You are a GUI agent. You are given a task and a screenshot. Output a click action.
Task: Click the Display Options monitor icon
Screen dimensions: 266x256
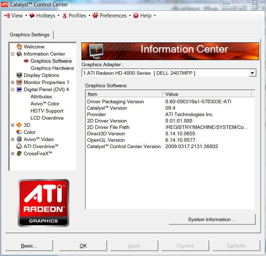tap(19, 75)
